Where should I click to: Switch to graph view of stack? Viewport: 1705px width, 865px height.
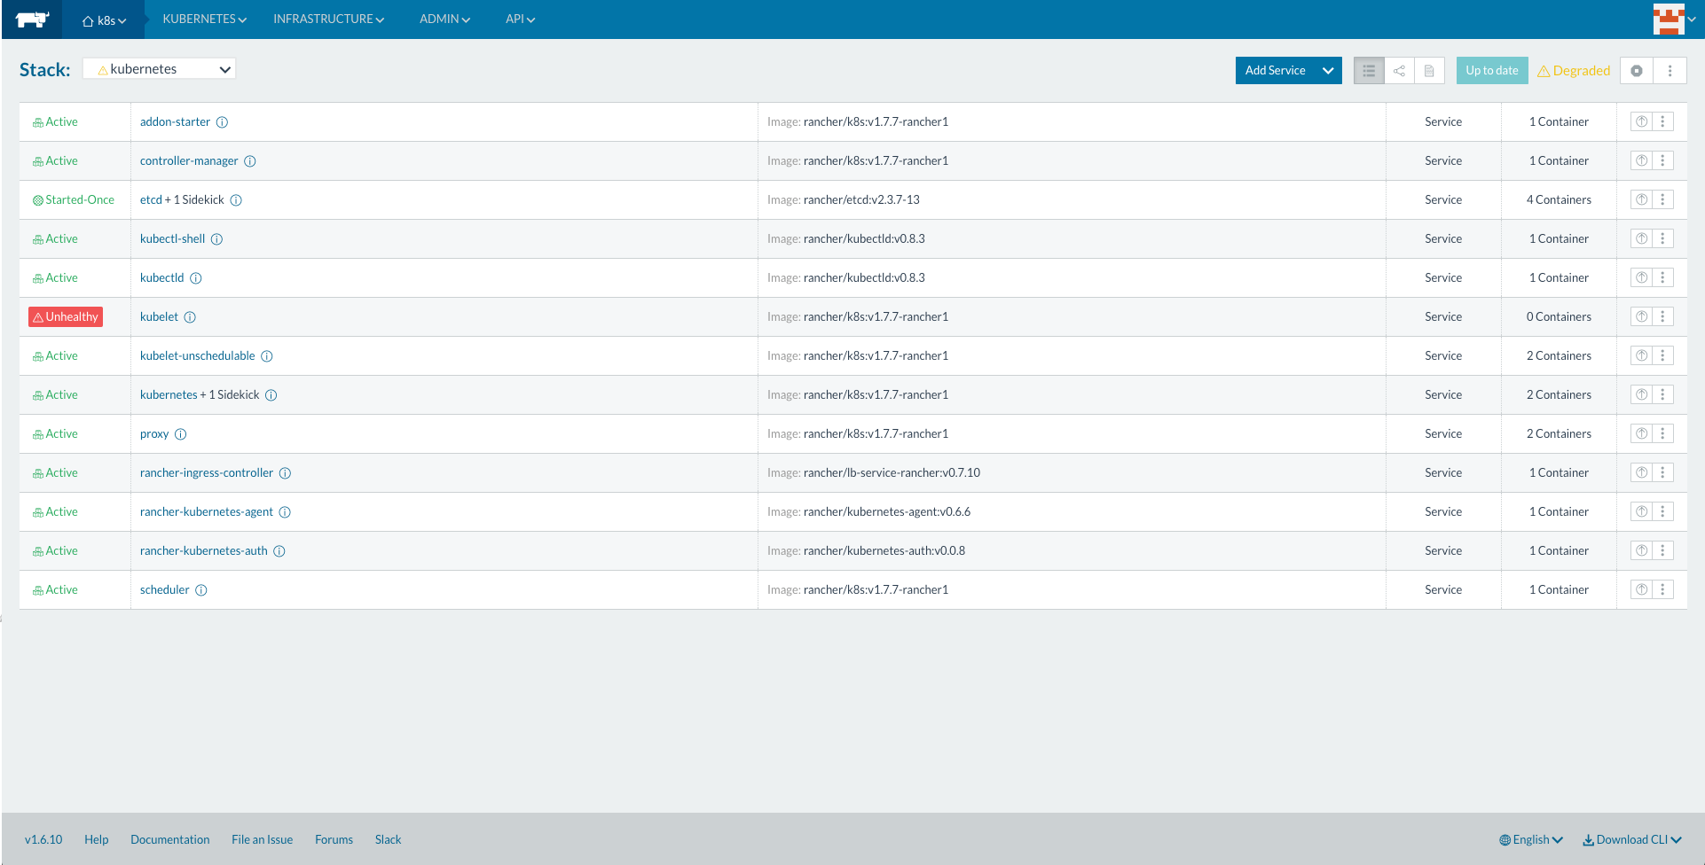[1399, 71]
